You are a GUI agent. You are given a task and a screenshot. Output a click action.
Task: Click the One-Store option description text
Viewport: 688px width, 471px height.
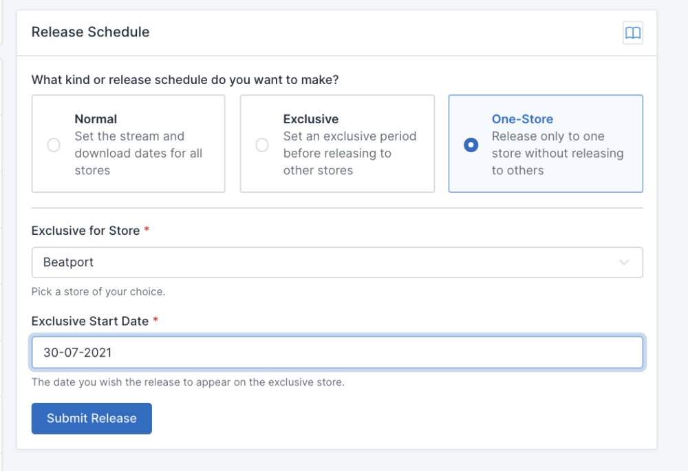click(557, 153)
